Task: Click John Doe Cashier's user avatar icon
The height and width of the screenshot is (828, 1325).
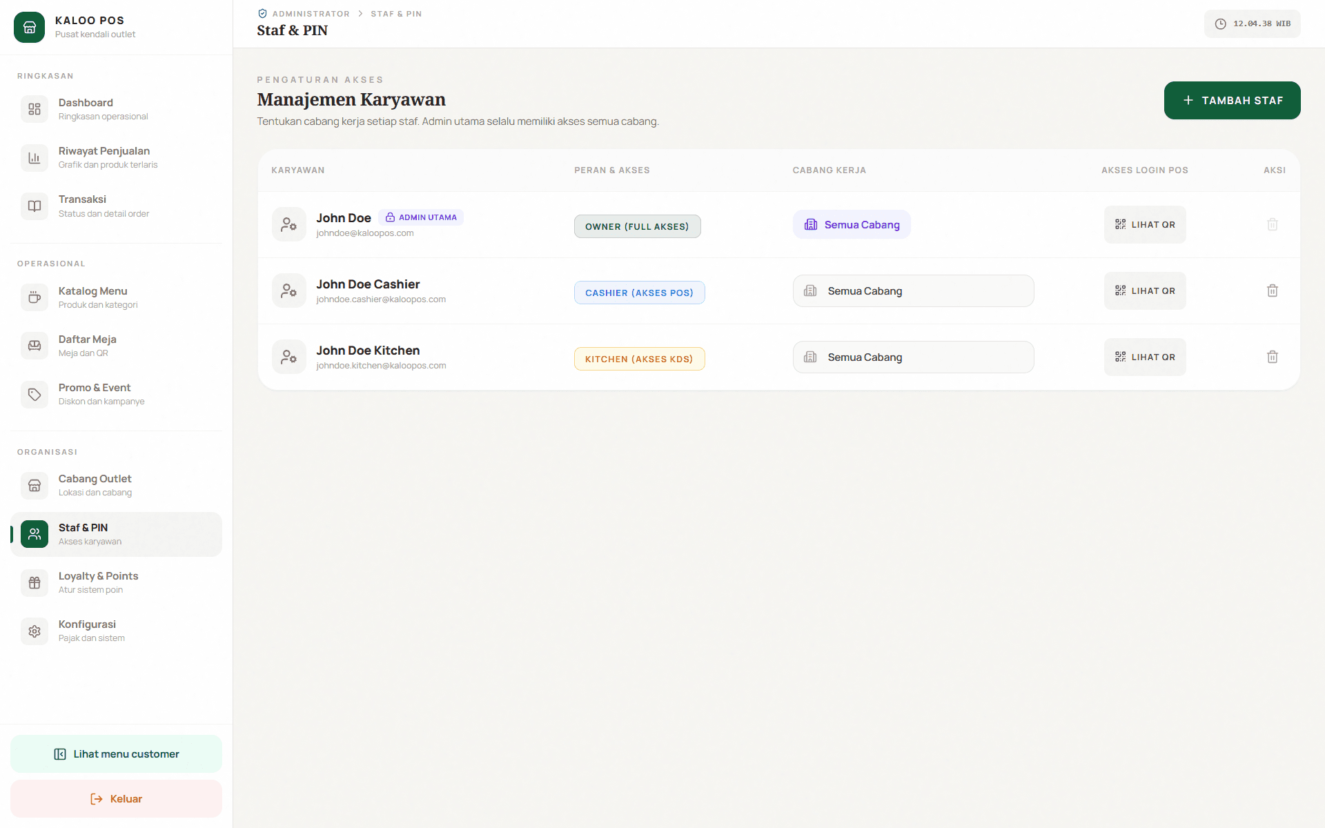Action: coord(288,290)
